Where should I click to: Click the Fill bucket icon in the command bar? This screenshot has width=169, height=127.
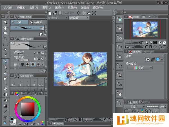(89, 13)
